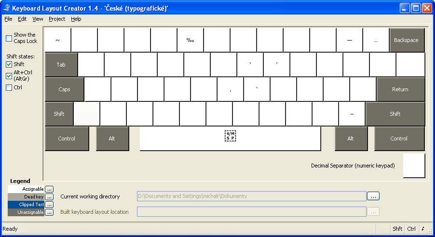Click the per mille (‰) key
Image resolution: width=435 pixels, height=237 pixels.
pyautogui.click(x=190, y=40)
